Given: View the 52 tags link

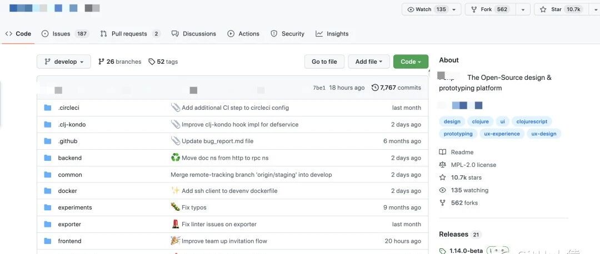Looking at the screenshot, I should point(163,62).
